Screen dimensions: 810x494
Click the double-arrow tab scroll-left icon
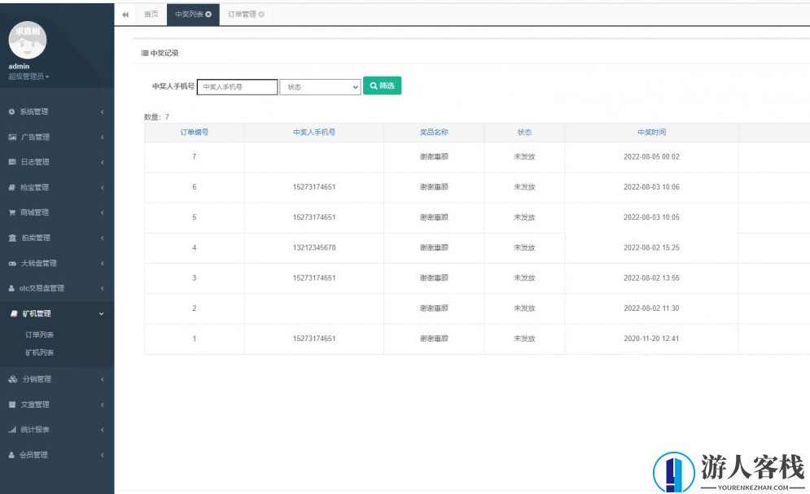(x=125, y=15)
